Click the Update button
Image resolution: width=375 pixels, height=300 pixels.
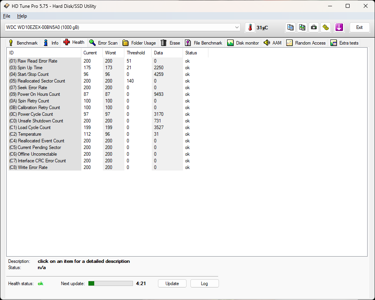point(172,284)
